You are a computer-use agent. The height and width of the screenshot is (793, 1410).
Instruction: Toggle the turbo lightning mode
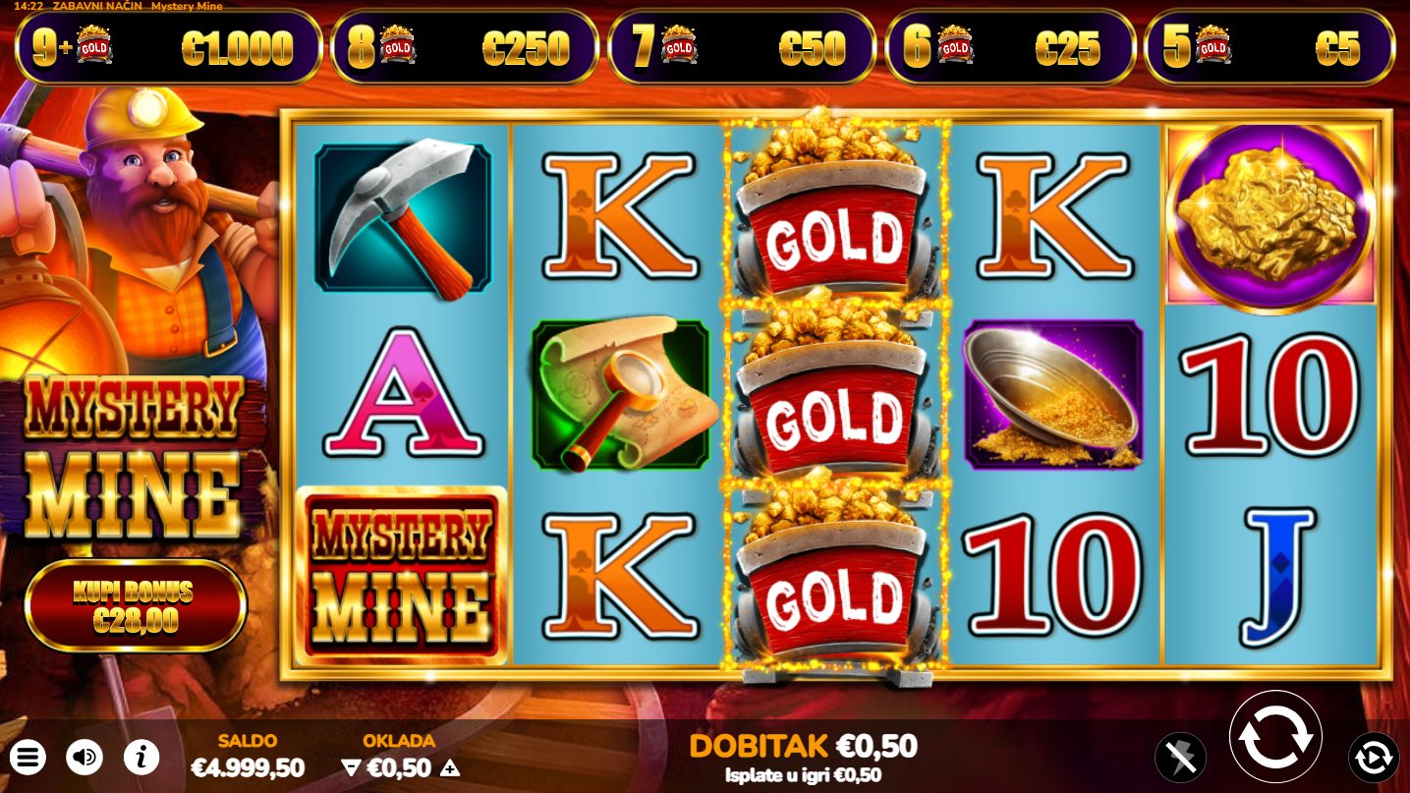coord(1180,758)
